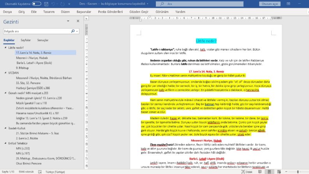Click the Oturum açın button

270,4
